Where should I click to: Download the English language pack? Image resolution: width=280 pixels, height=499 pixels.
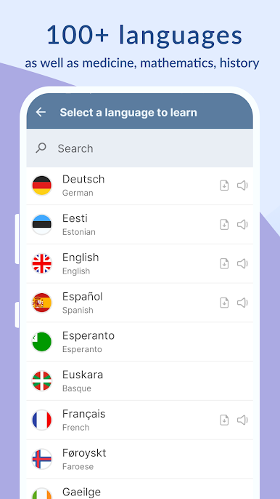pyautogui.click(x=224, y=263)
